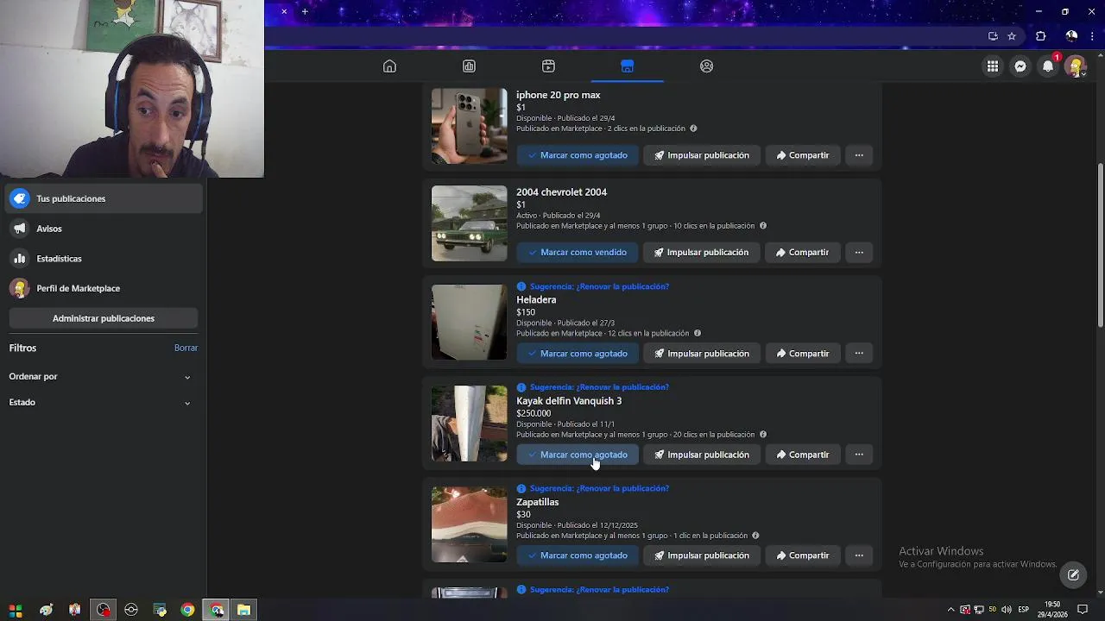Open Avisos in sidebar

click(103, 229)
